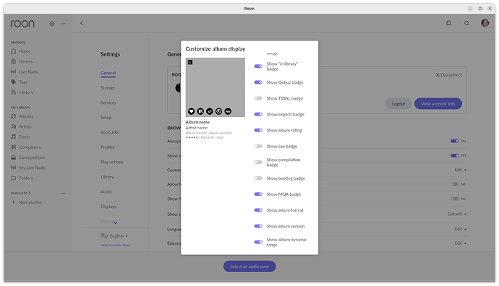This screenshot has width=499, height=286.
Task: Open the Displays settings tab
Action: (108, 207)
